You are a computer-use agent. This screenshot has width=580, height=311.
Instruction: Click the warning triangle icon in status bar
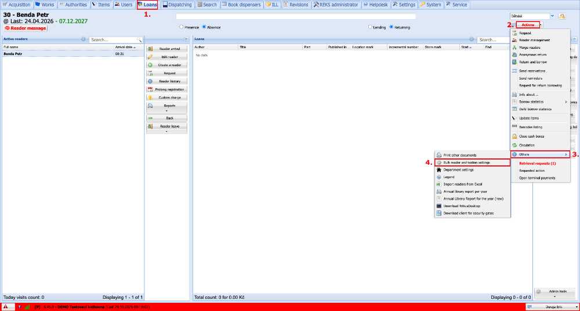click(x=6, y=307)
